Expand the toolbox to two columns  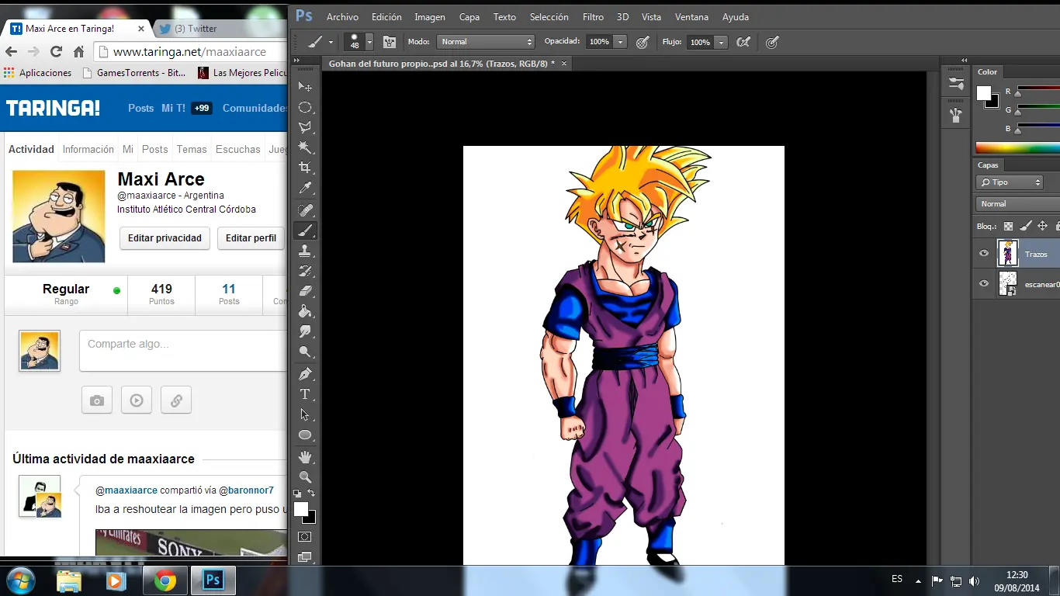pyautogui.click(x=296, y=60)
